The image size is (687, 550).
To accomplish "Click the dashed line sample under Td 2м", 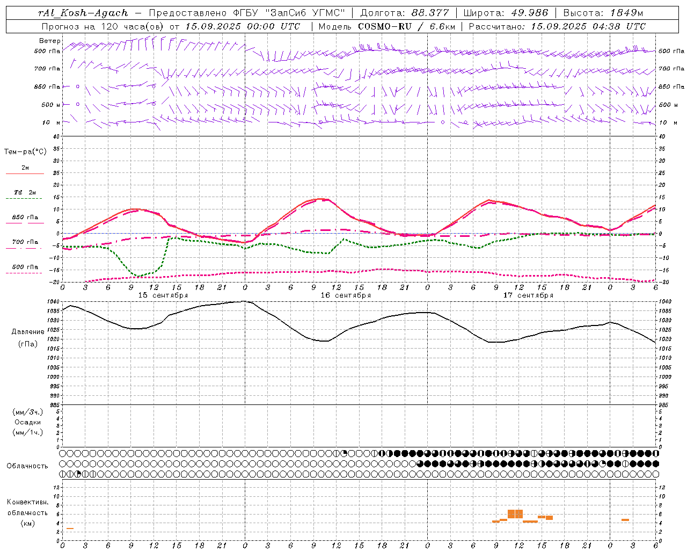I will point(24,199).
